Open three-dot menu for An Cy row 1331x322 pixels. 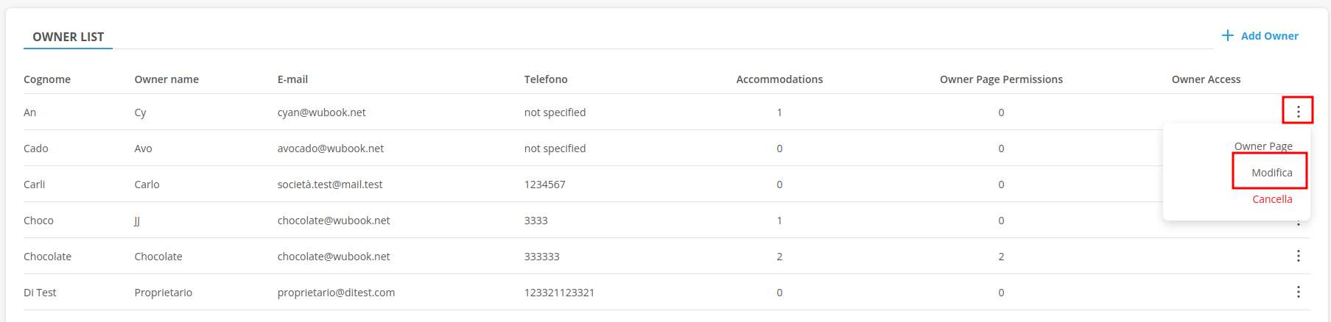point(1298,112)
